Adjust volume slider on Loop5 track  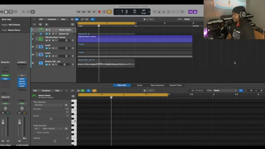tap(64, 48)
